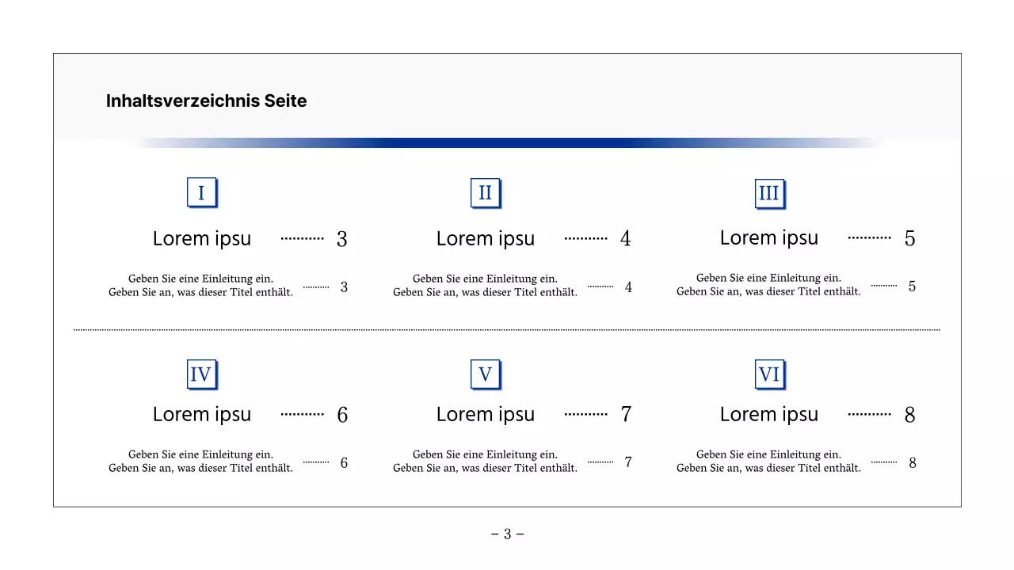This screenshot has height=570, width=1014.
Task: Click the Roman numeral I box
Action: pos(201,192)
